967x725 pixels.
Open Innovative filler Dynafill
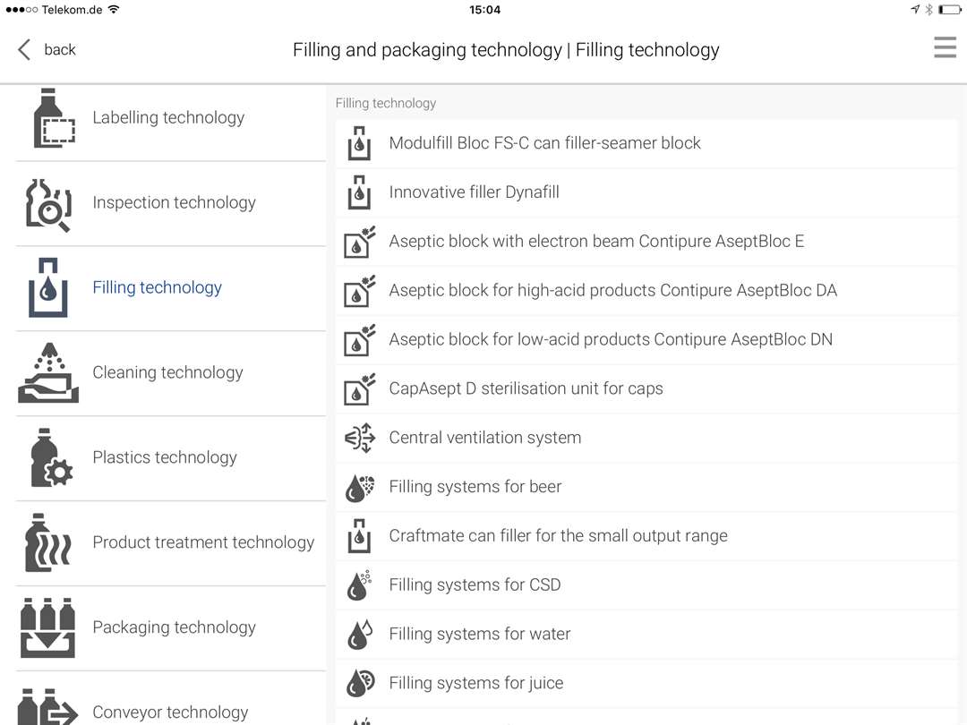point(474,192)
